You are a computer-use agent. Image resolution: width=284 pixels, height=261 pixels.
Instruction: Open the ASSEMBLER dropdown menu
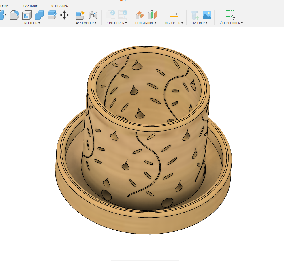tap(86, 23)
